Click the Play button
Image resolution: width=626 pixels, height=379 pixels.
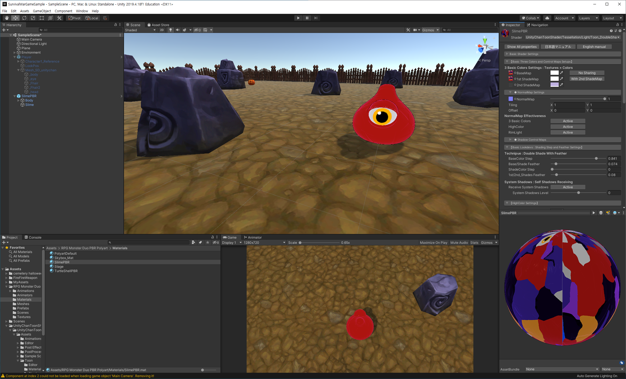coord(298,18)
